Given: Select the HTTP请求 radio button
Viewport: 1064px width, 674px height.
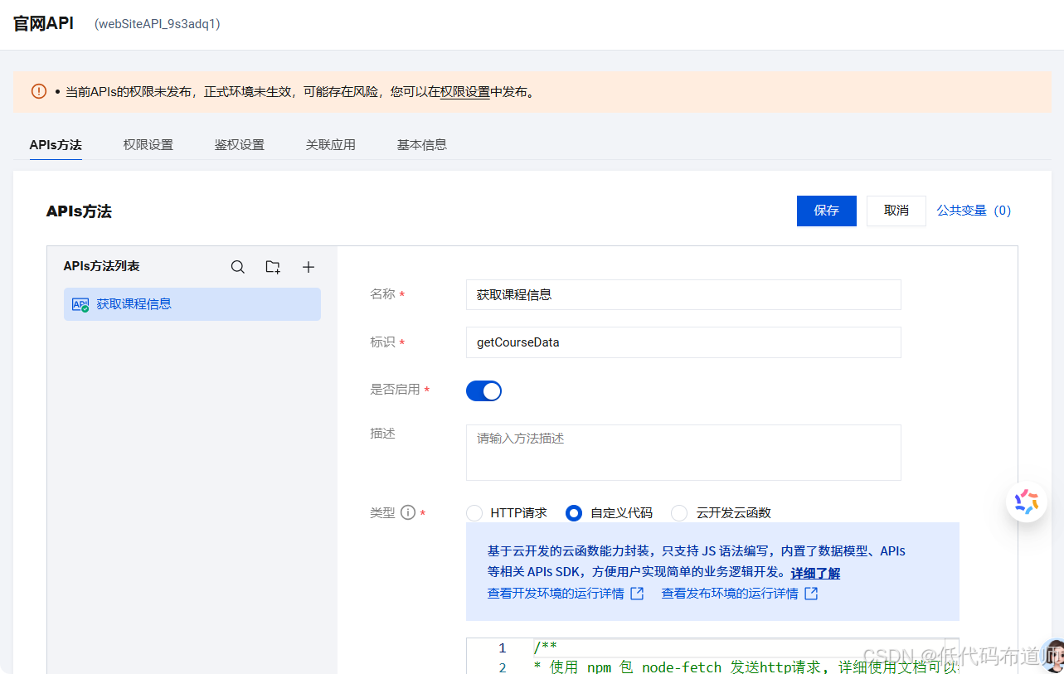Looking at the screenshot, I should [474, 513].
